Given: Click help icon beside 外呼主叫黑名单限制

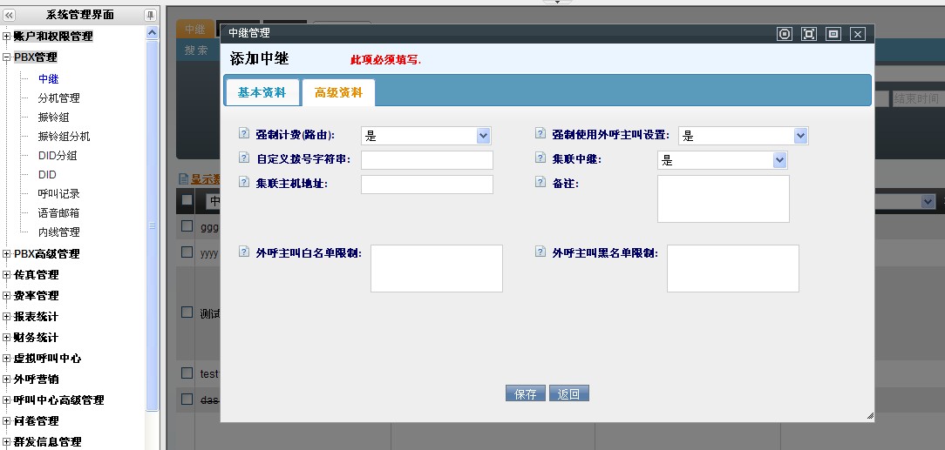Looking at the screenshot, I should pyautogui.click(x=540, y=252).
